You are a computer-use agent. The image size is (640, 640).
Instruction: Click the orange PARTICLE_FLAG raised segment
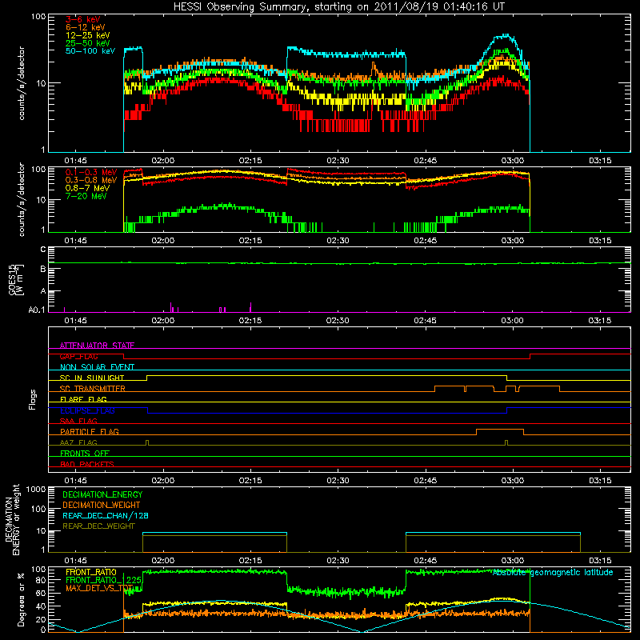tap(500, 430)
